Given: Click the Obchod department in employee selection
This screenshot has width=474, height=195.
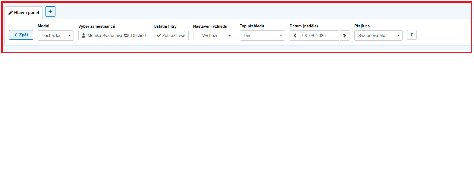Looking at the screenshot, I should click(138, 36).
